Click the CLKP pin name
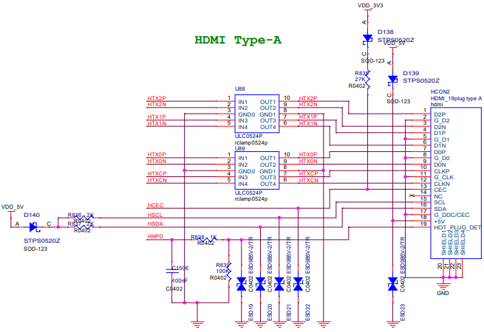 click(x=442, y=171)
